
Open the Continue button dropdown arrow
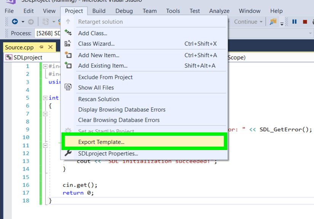click(261, 22)
